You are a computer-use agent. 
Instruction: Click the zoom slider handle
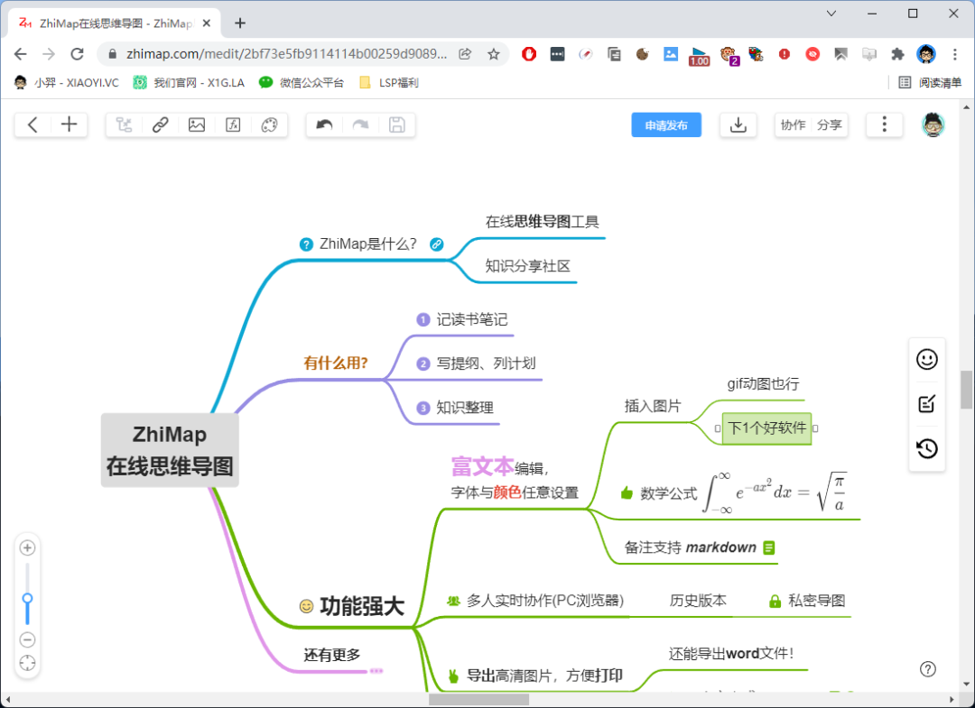click(28, 598)
